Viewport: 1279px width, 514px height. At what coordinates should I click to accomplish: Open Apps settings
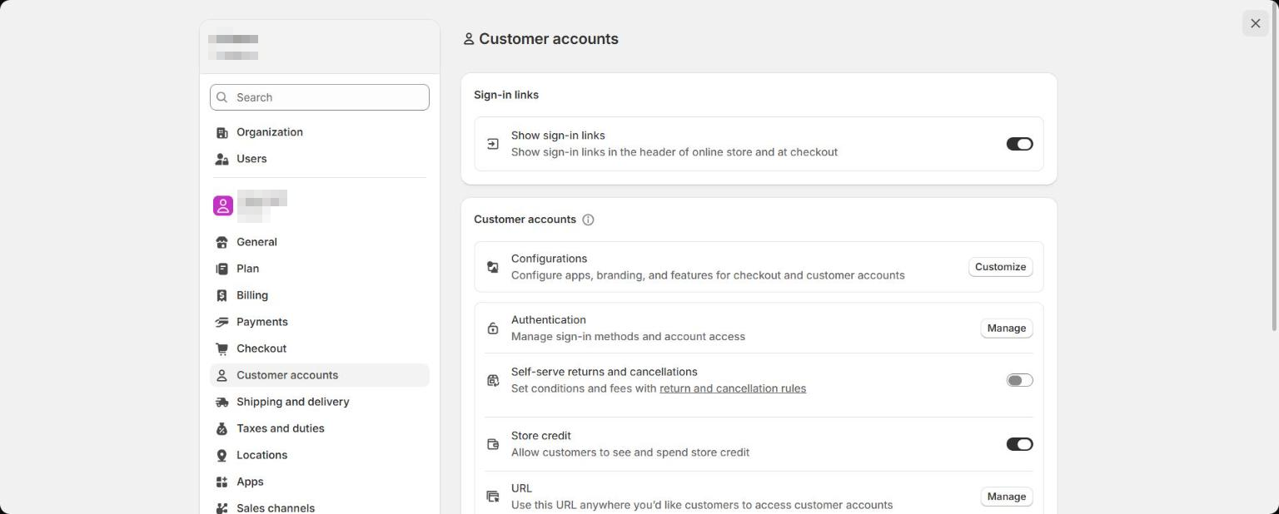coord(320,482)
